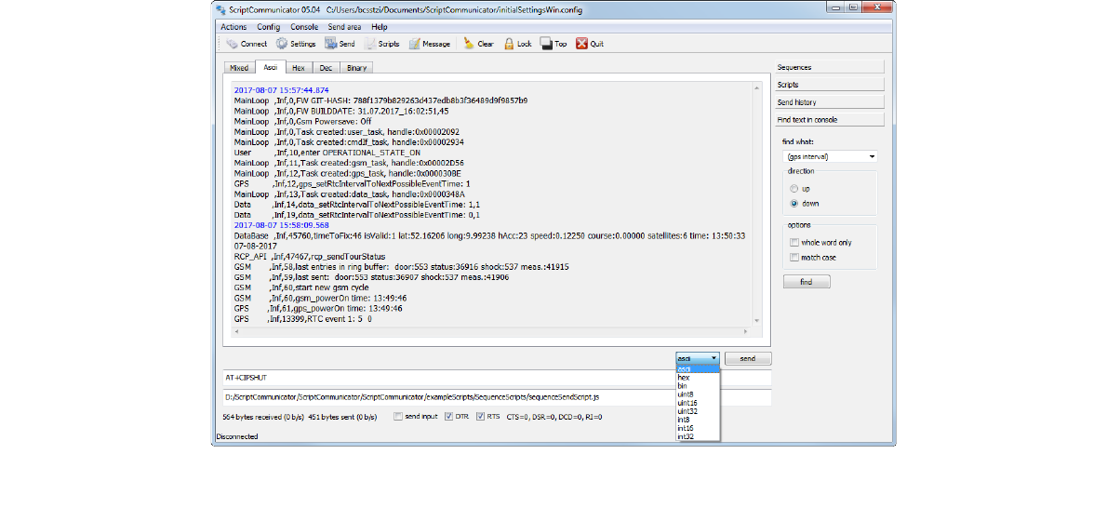Choose uint16 in the format list

pos(698,403)
